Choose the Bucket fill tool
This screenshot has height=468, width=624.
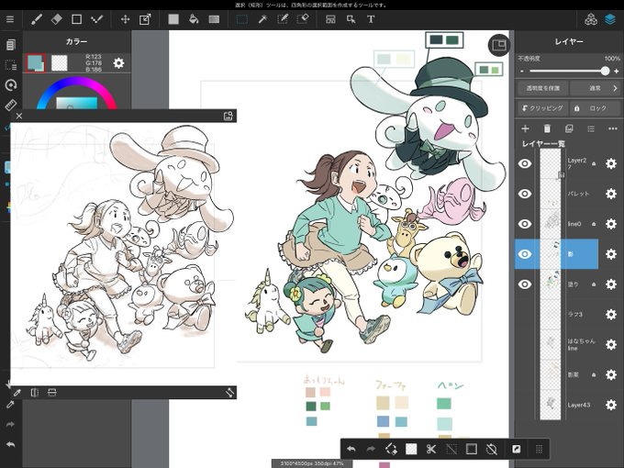click(x=194, y=19)
